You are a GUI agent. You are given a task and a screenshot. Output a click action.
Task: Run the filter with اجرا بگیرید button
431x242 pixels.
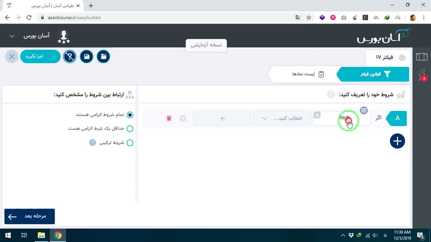(40, 56)
